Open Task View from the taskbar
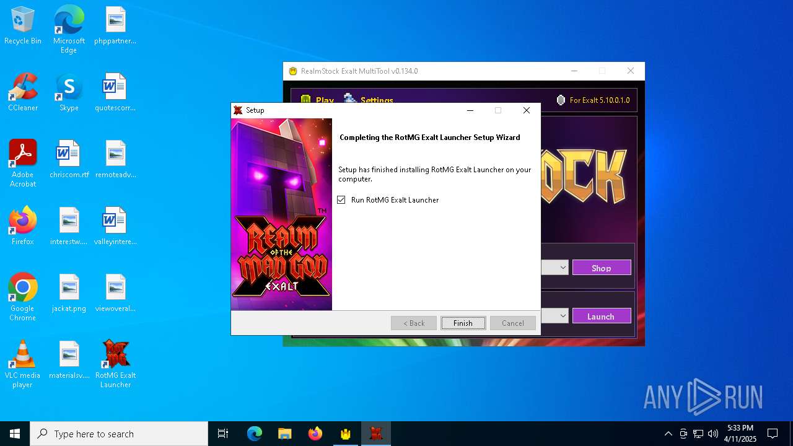 [x=223, y=434]
